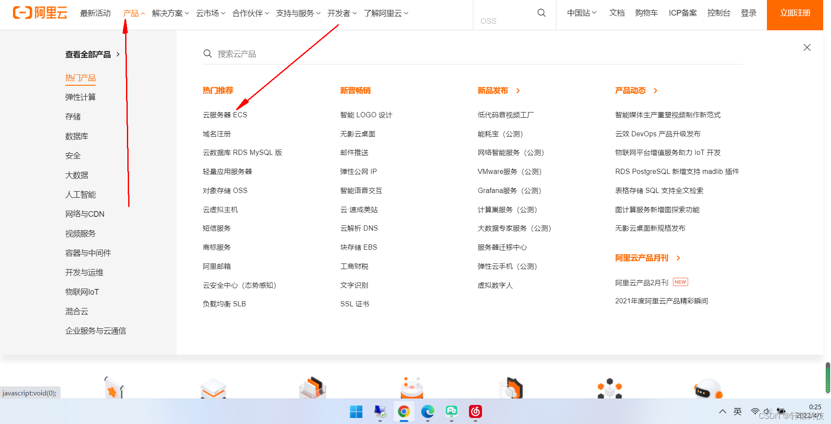Open 云解析 DNS product
Image resolution: width=831 pixels, height=424 pixels.
(x=359, y=228)
